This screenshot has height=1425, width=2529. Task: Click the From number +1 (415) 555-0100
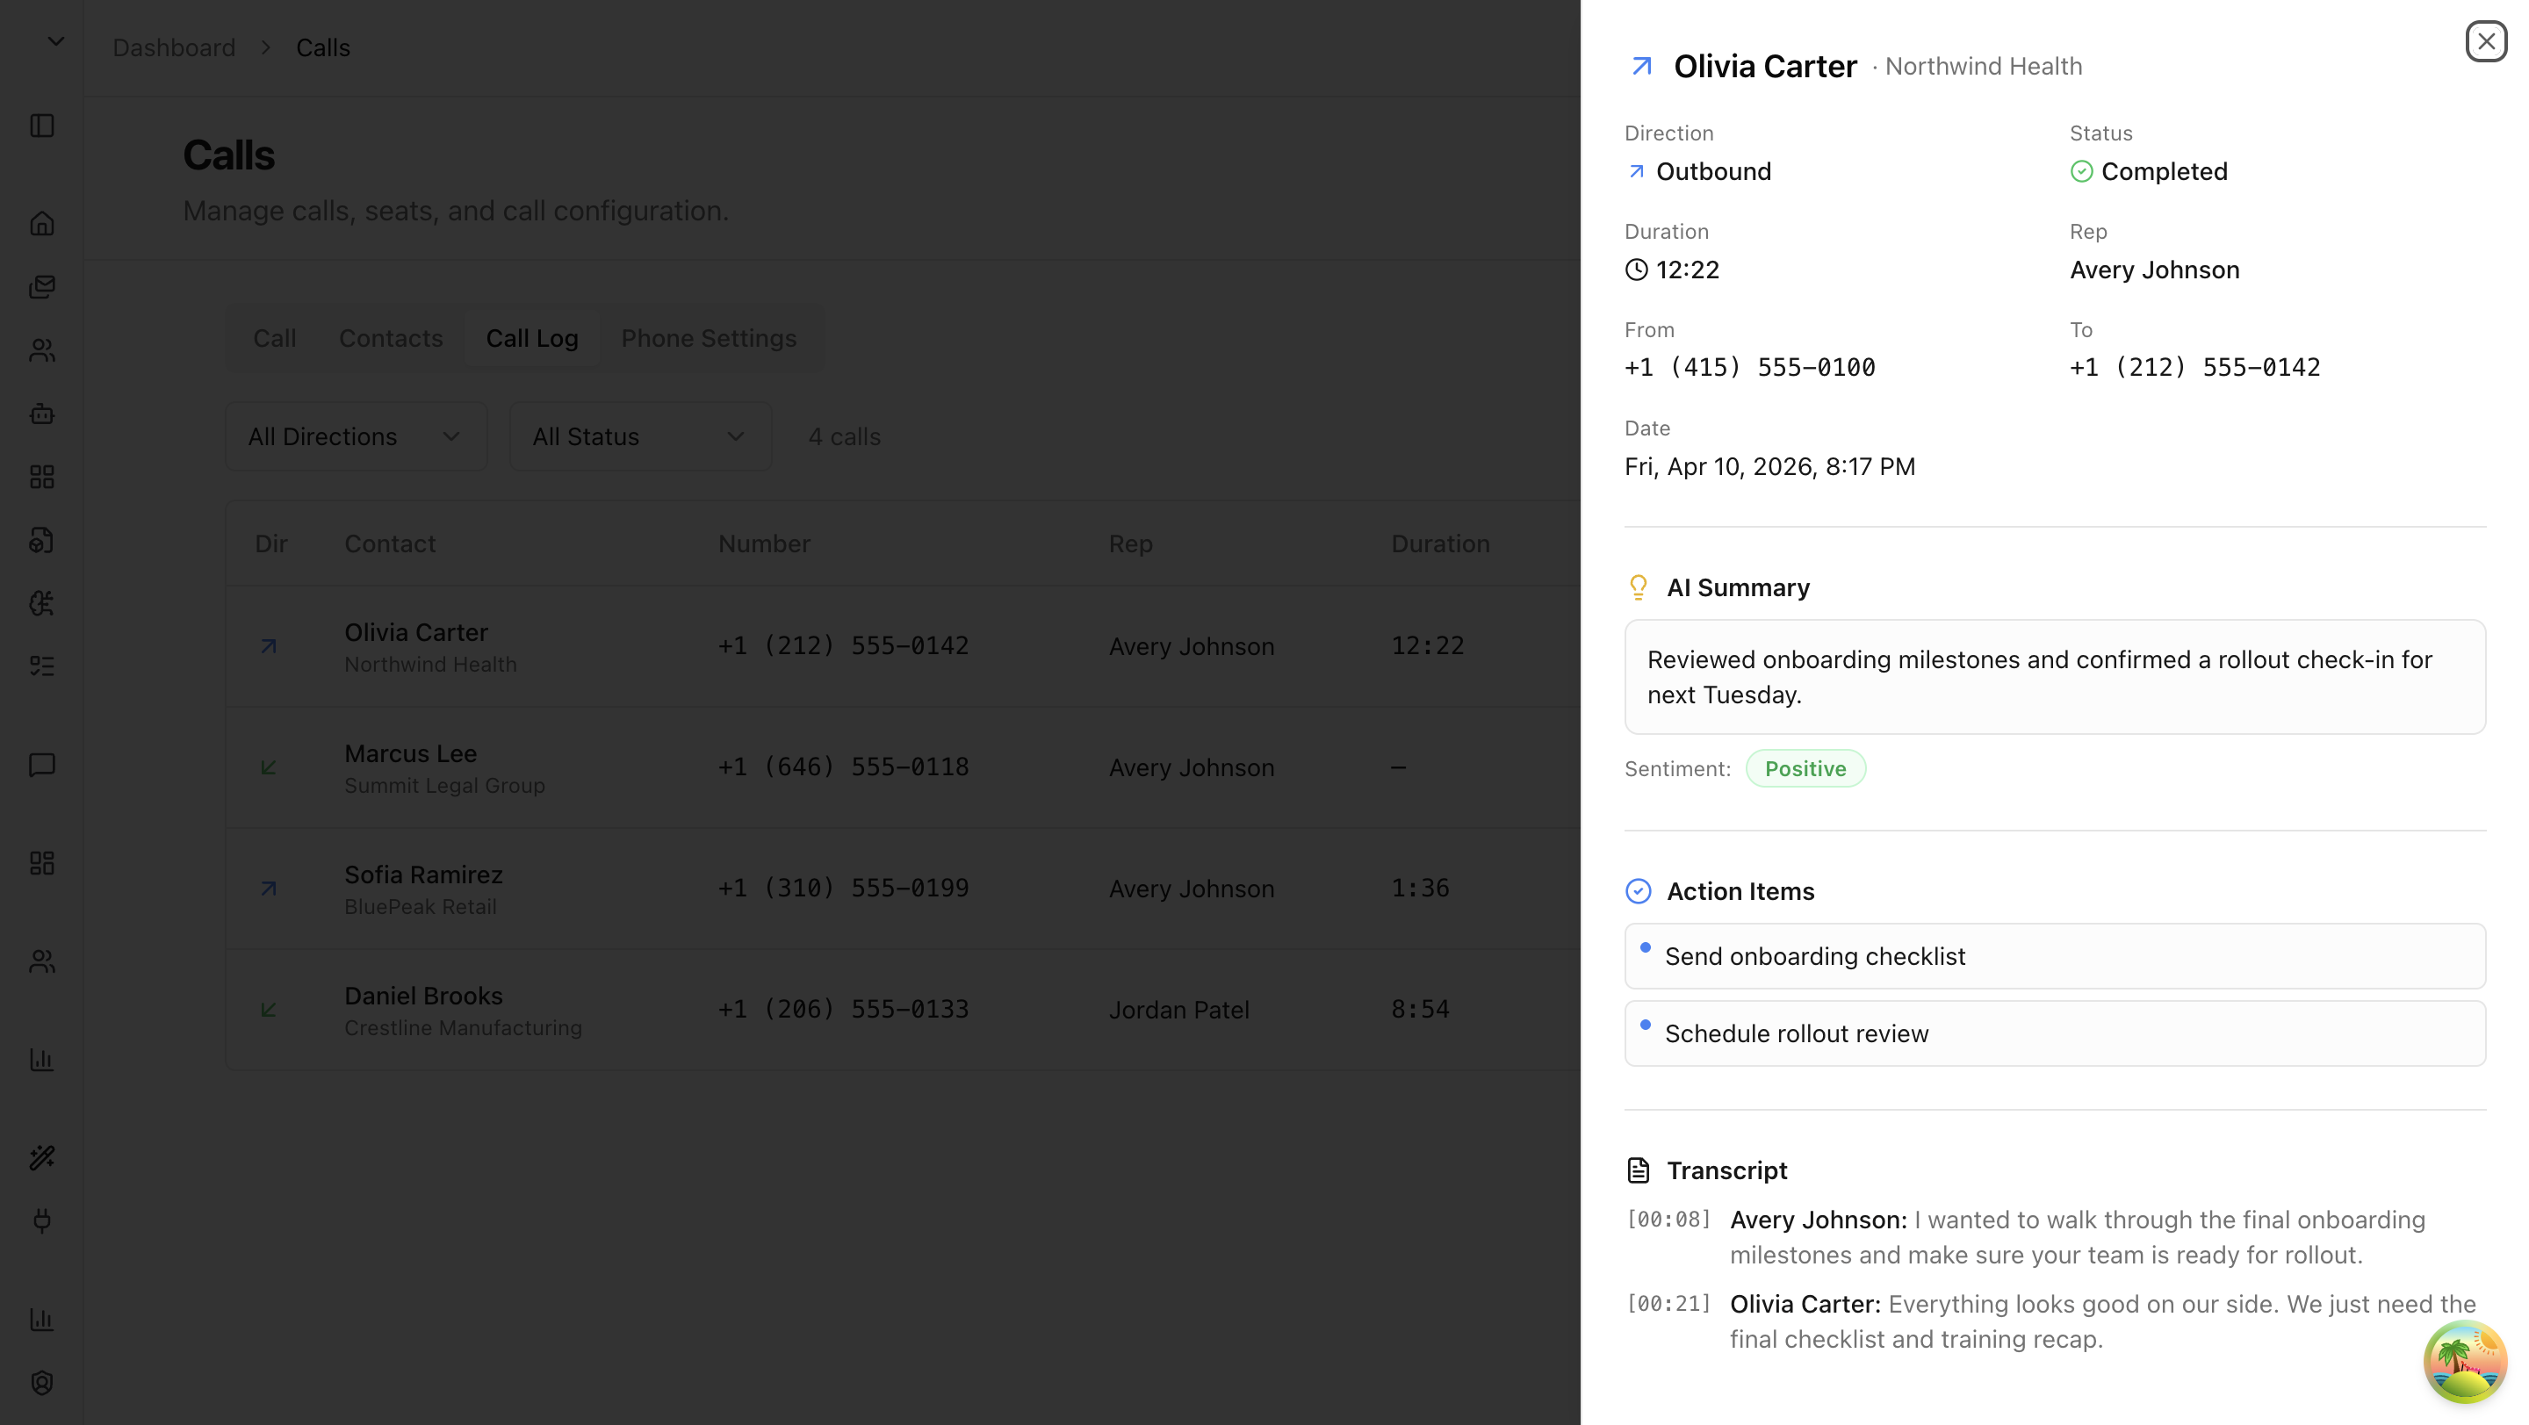1749,368
